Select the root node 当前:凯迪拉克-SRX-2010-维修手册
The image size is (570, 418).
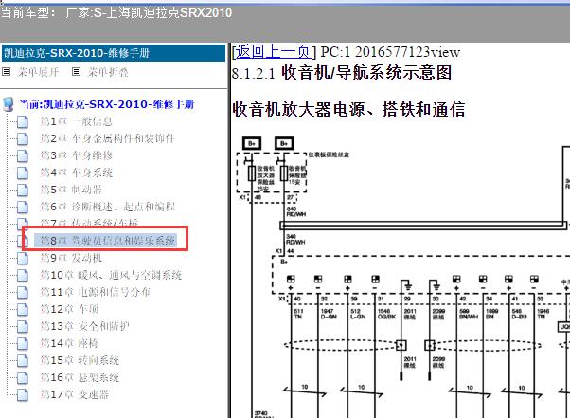pos(107,104)
